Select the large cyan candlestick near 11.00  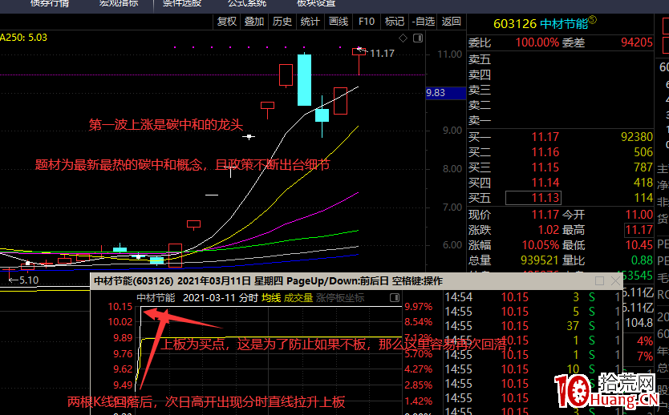pyautogui.click(x=304, y=79)
